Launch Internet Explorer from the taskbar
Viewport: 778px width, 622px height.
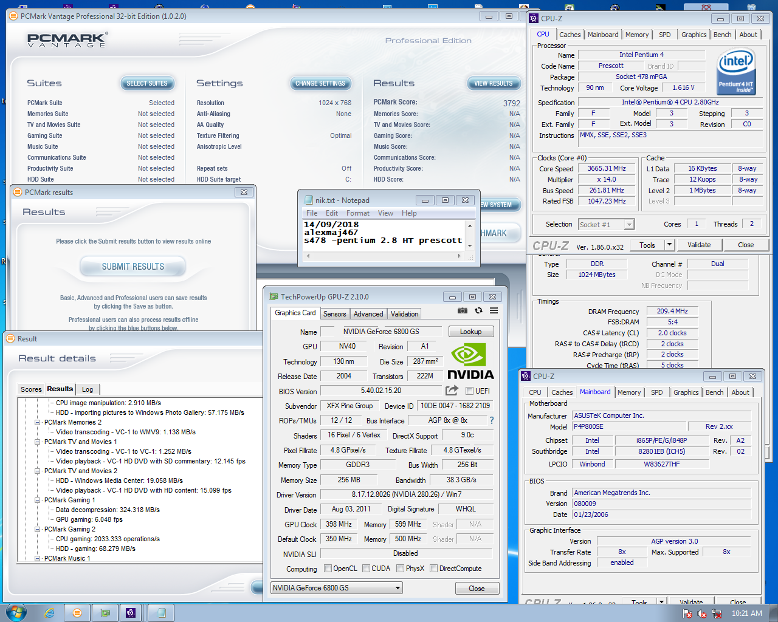pyautogui.click(x=50, y=613)
